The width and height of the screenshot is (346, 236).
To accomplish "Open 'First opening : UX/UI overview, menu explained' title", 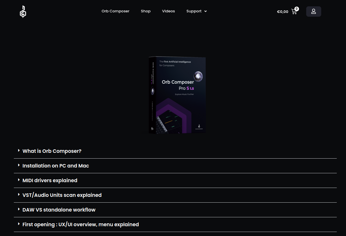I will [x=81, y=224].
